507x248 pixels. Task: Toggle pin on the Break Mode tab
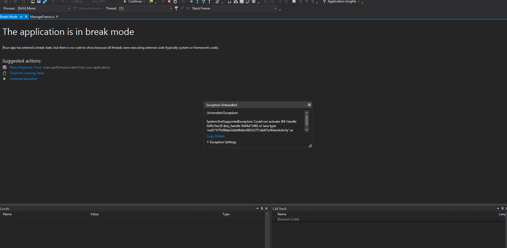pos(21,17)
